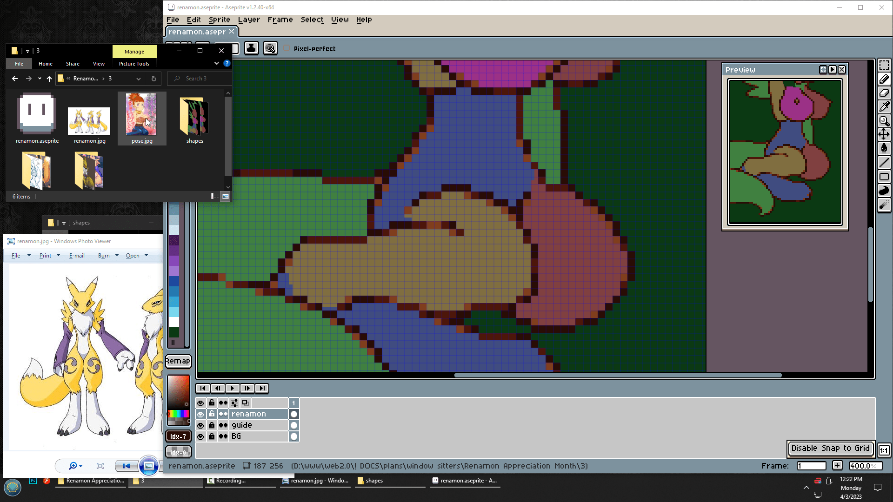
Task: Open the pose.jpg thumbnail
Action: 141,114
